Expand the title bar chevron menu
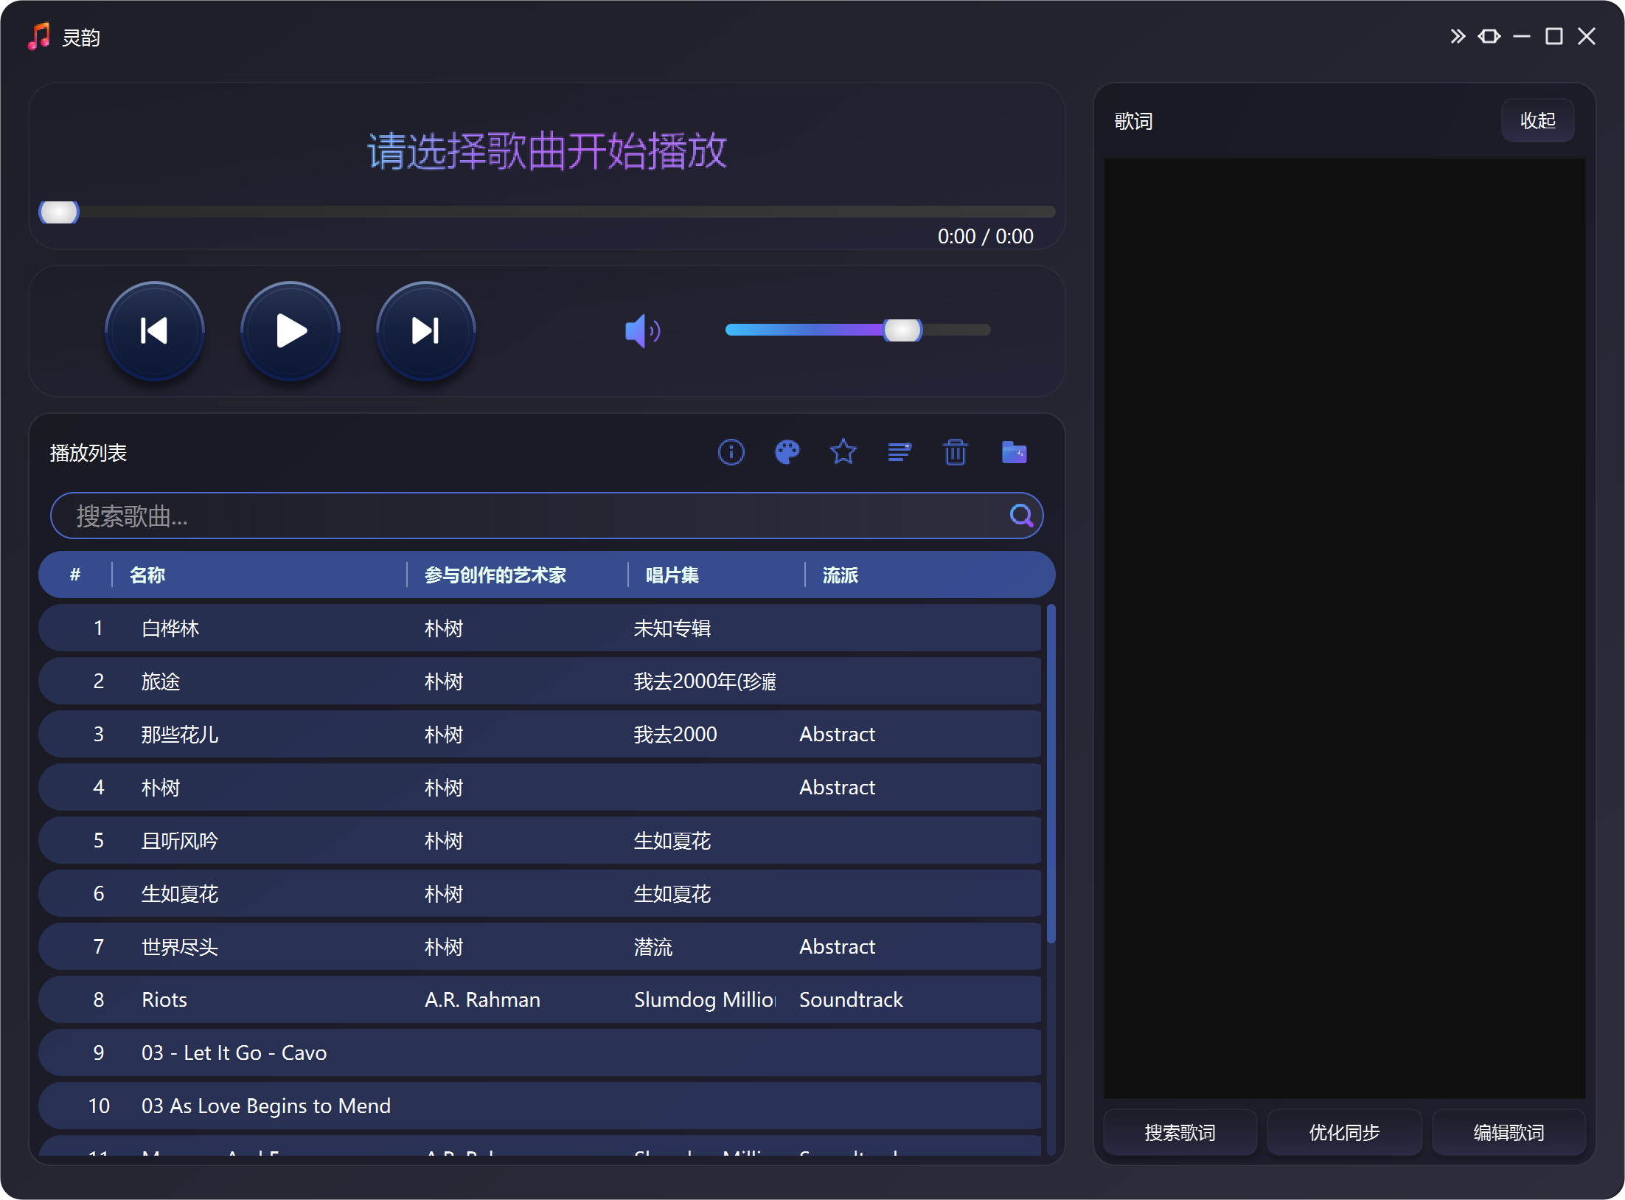The height and width of the screenshot is (1200, 1625). coord(1457,35)
